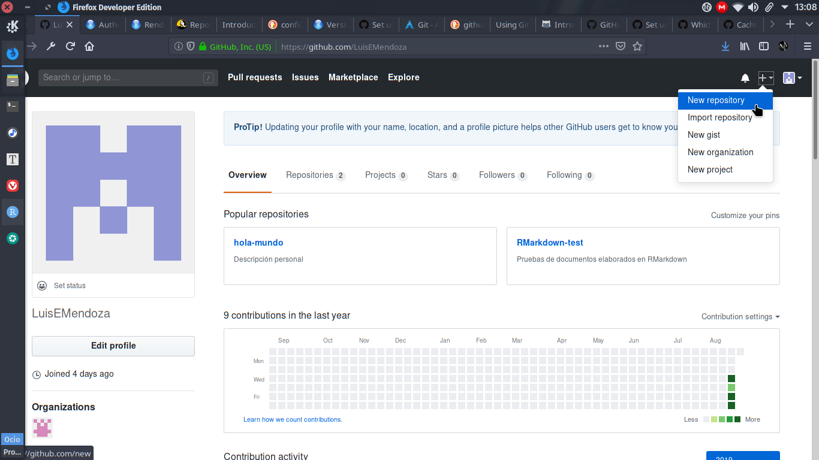Expand Contribution settings dropdown
Image resolution: width=819 pixels, height=460 pixels.
(740, 316)
